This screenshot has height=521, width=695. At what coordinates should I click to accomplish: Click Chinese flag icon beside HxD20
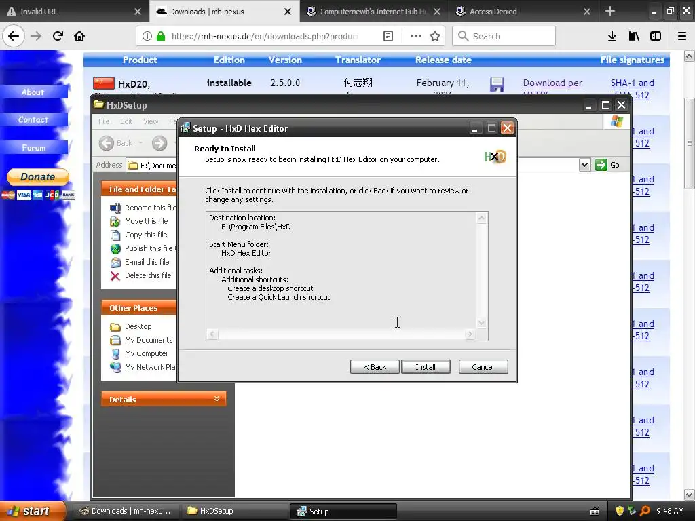[x=104, y=83]
